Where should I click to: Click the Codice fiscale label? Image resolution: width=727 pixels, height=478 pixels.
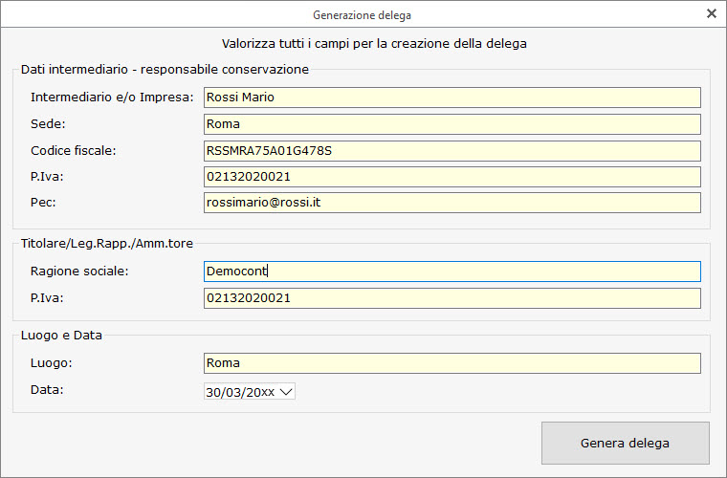pyautogui.click(x=74, y=150)
